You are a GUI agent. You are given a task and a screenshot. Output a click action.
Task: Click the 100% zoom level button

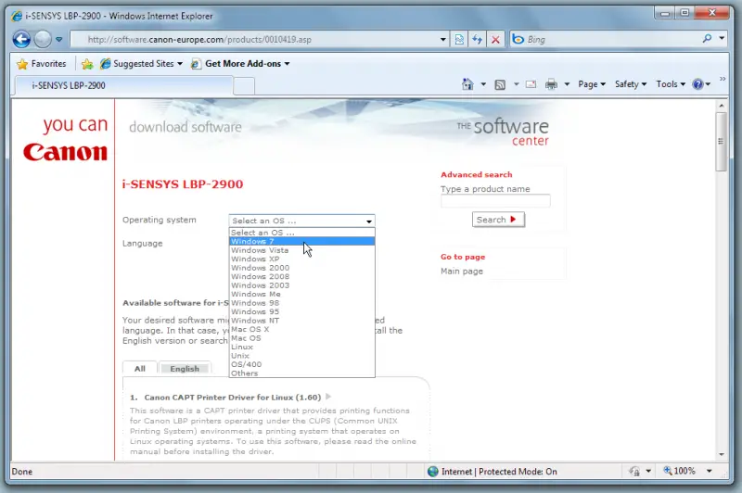tap(680, 471)
